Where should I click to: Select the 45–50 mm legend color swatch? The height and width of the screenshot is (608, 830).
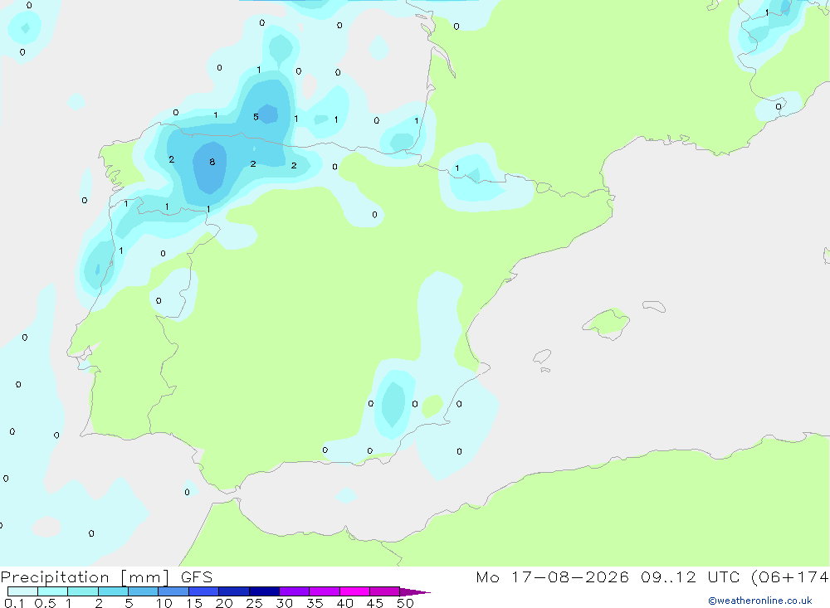click(x=385, y=591)
